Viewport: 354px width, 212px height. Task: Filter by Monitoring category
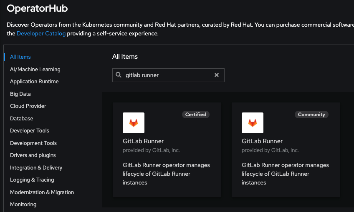coord(23,205)
